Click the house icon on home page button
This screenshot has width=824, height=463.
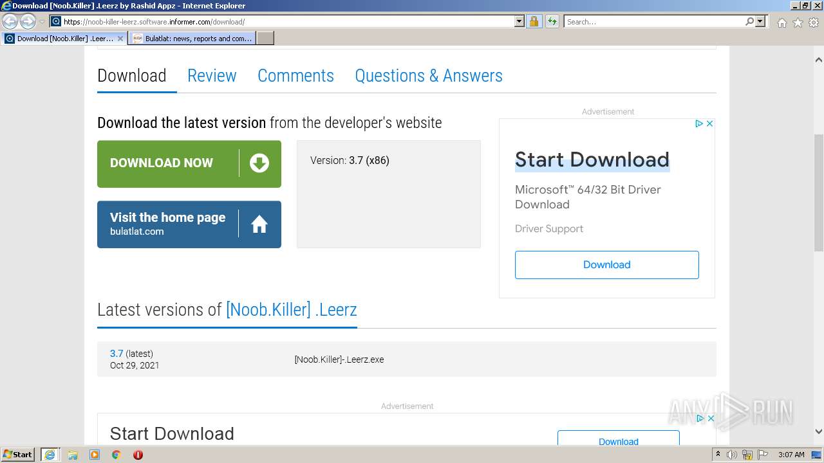(259, 224)
